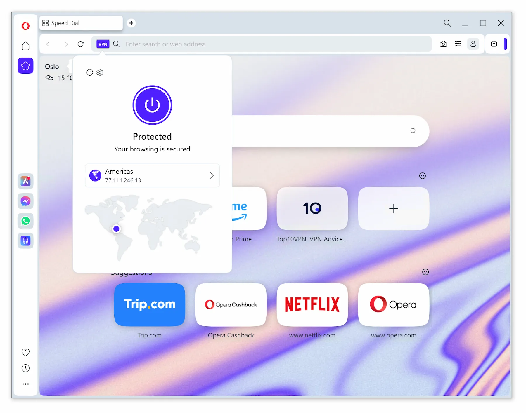
Task: Click the magnifier icon in address bar
Action: [x=116, y=44]
